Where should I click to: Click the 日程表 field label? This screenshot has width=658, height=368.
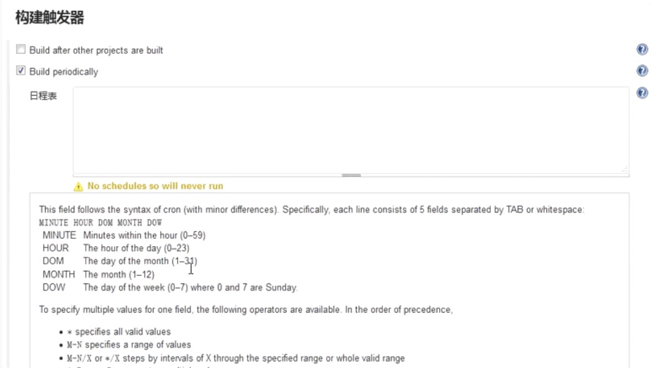pos(43,96)
